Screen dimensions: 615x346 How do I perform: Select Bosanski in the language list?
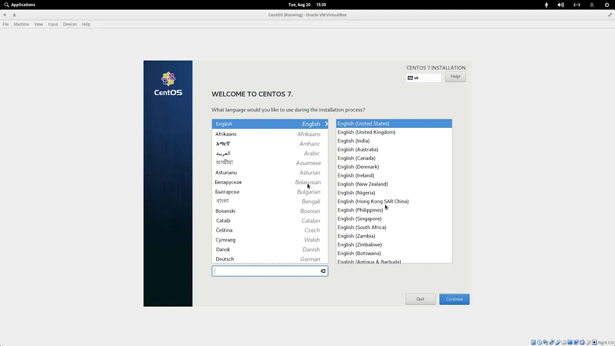tap(270, 211)
